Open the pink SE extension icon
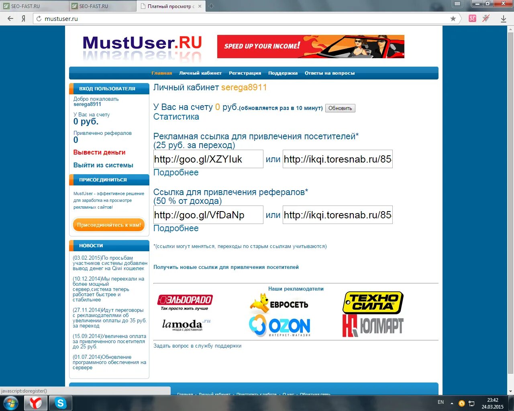 tap(472, 18)
